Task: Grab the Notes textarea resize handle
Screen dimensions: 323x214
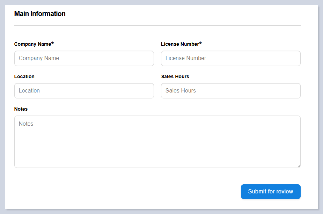Action: 299,166
